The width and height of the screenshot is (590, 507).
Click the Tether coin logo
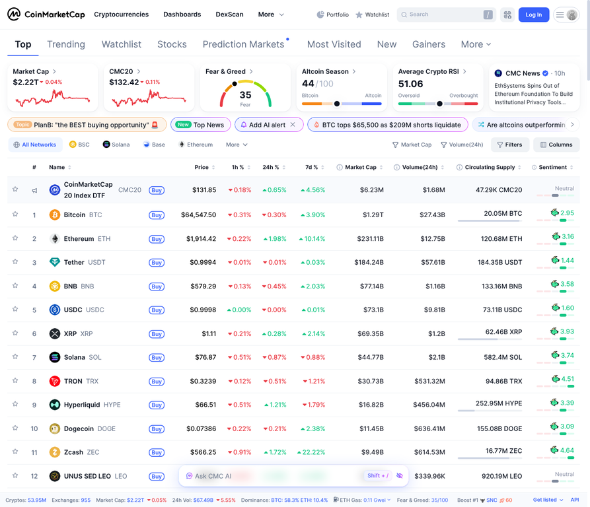(x=55, y=262)
